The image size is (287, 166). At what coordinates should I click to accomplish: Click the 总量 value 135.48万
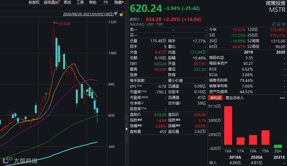point(158,41)
